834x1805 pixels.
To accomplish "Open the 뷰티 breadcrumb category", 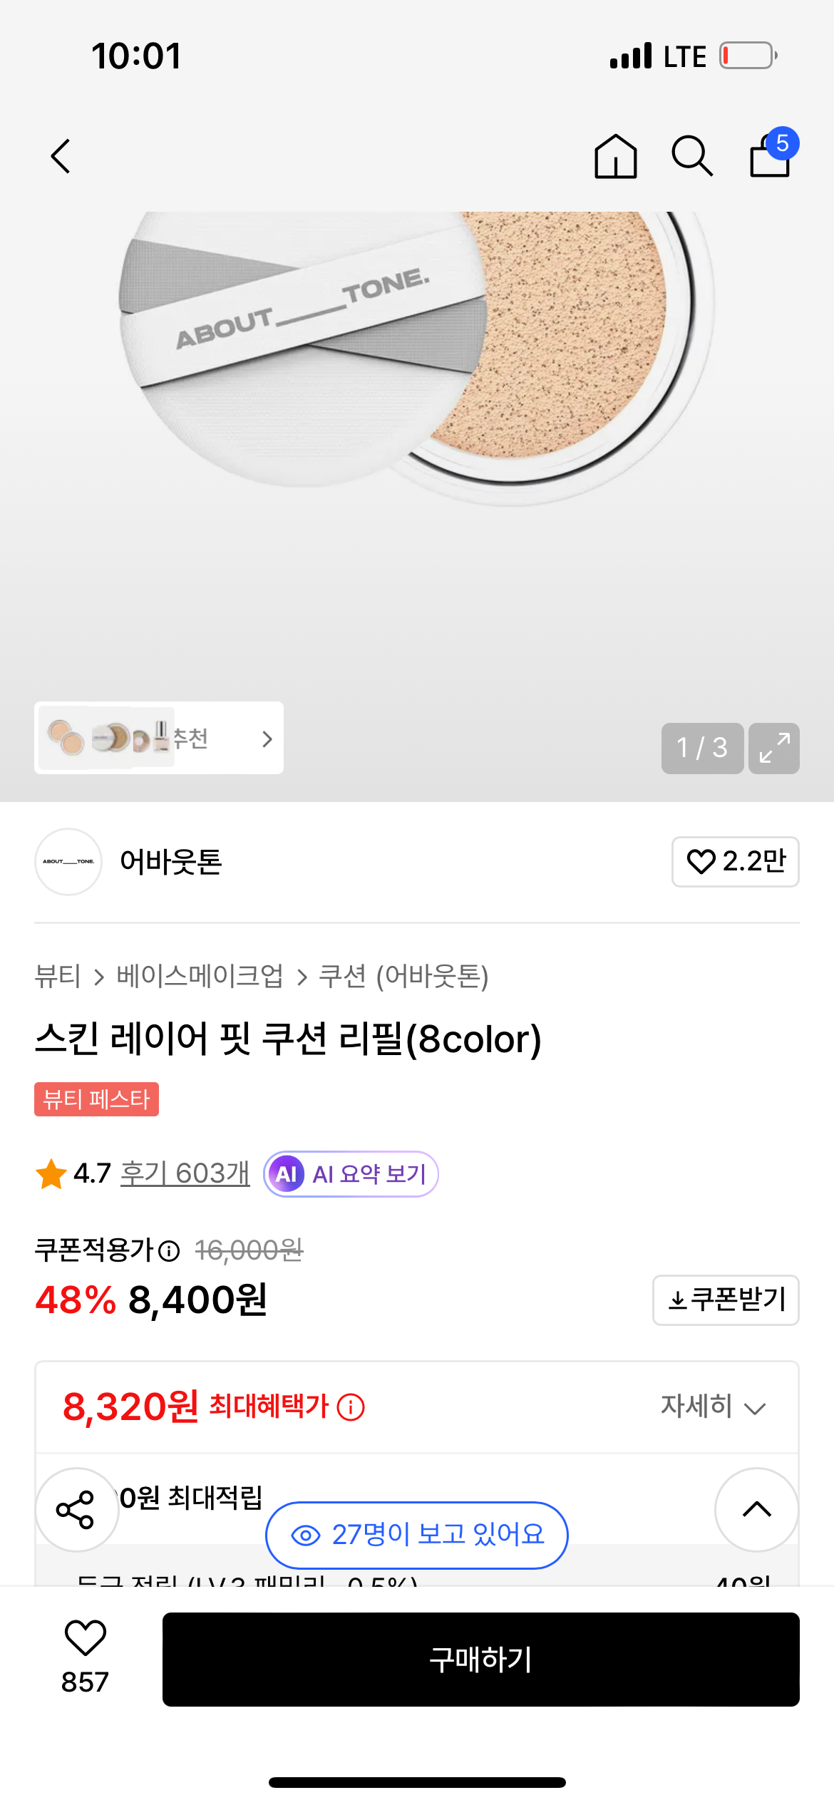I will click(x=58, y=976).
